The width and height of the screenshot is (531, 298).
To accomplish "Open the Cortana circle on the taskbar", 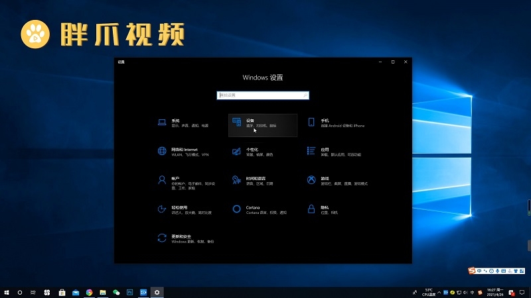I will (x=20, y=293).
